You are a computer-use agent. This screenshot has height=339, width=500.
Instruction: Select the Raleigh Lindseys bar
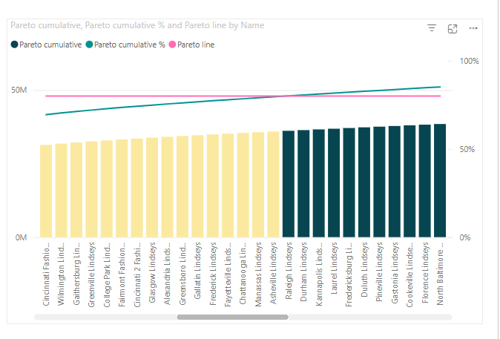click(x=289, y=184)
